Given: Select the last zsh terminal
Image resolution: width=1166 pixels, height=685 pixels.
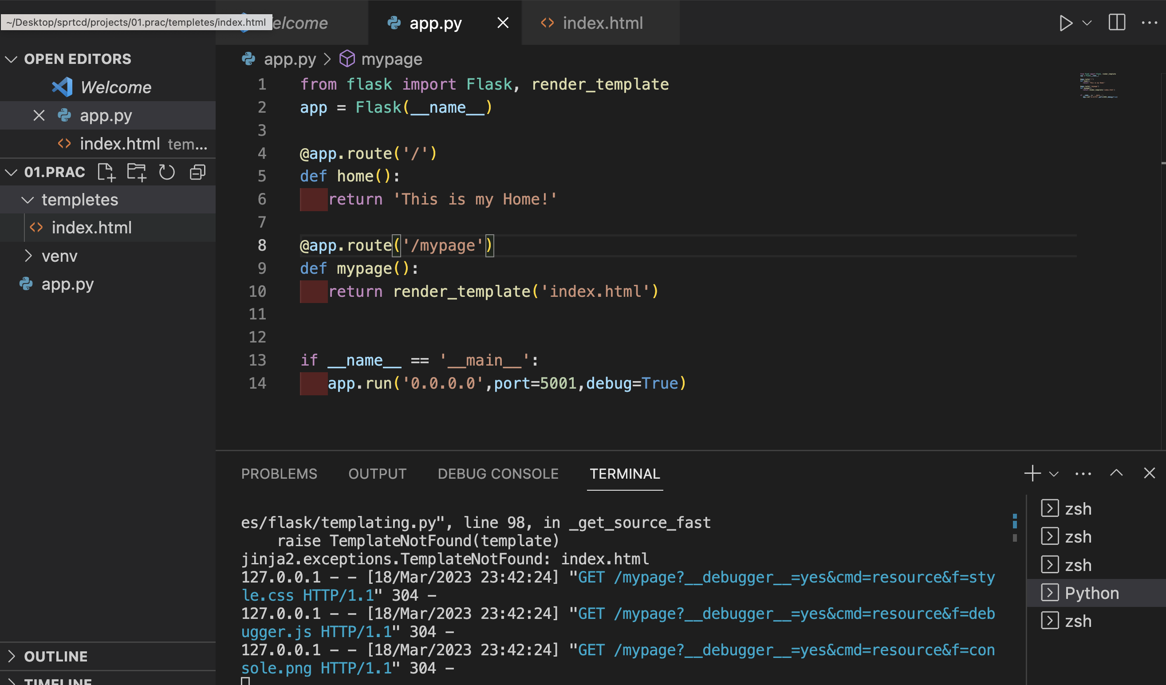Looking at the screenshot, I should (x=1095, y=621).
